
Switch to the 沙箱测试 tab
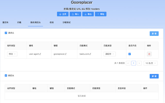(x=66, y=23)
